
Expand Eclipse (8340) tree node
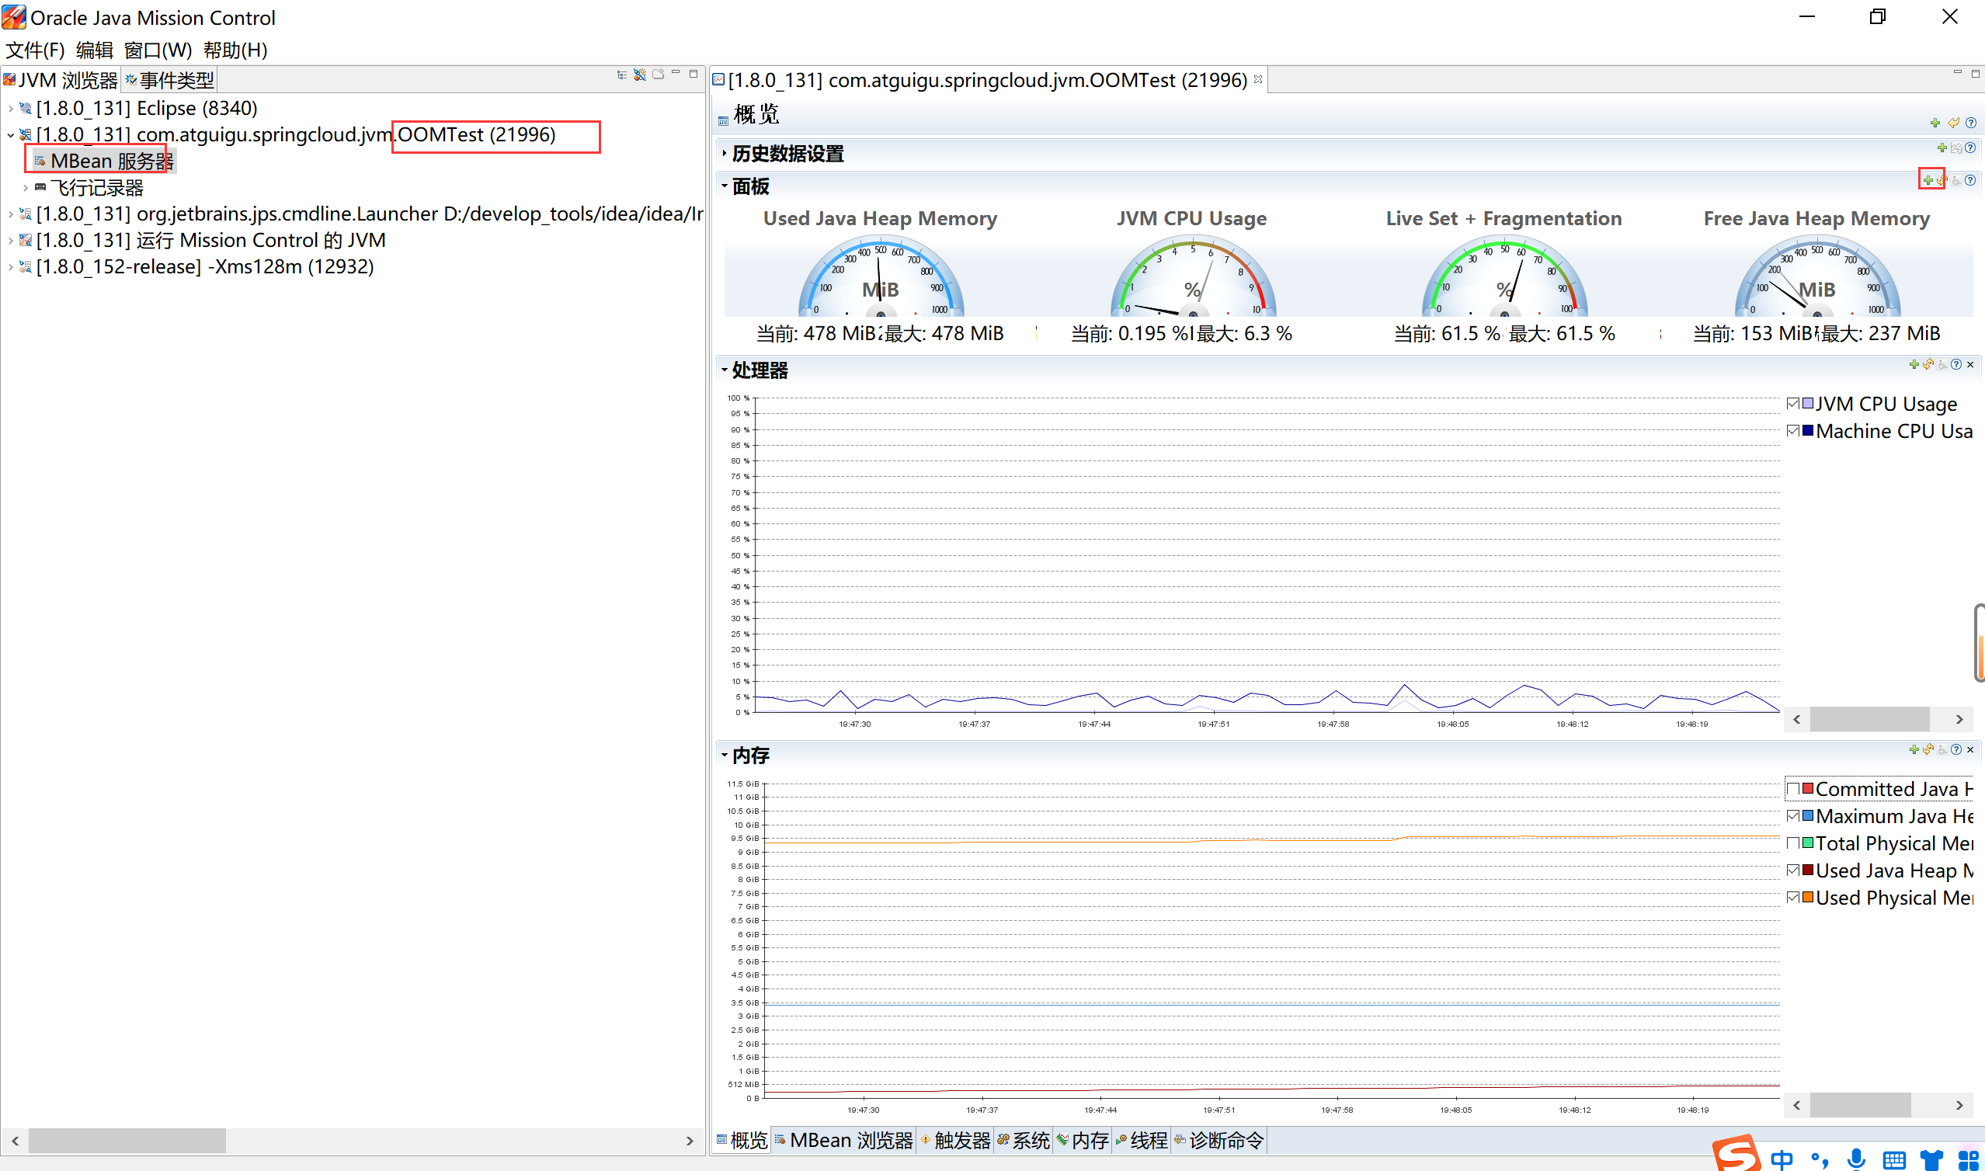[10, 108]
